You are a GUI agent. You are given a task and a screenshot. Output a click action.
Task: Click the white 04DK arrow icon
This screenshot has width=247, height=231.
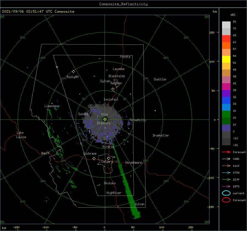pyautogui.click(x=226, y=159)
